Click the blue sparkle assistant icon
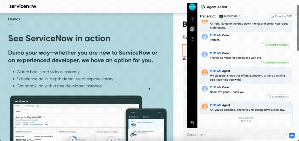Screen dimensions: 299x141 click(x=292, y=136)
